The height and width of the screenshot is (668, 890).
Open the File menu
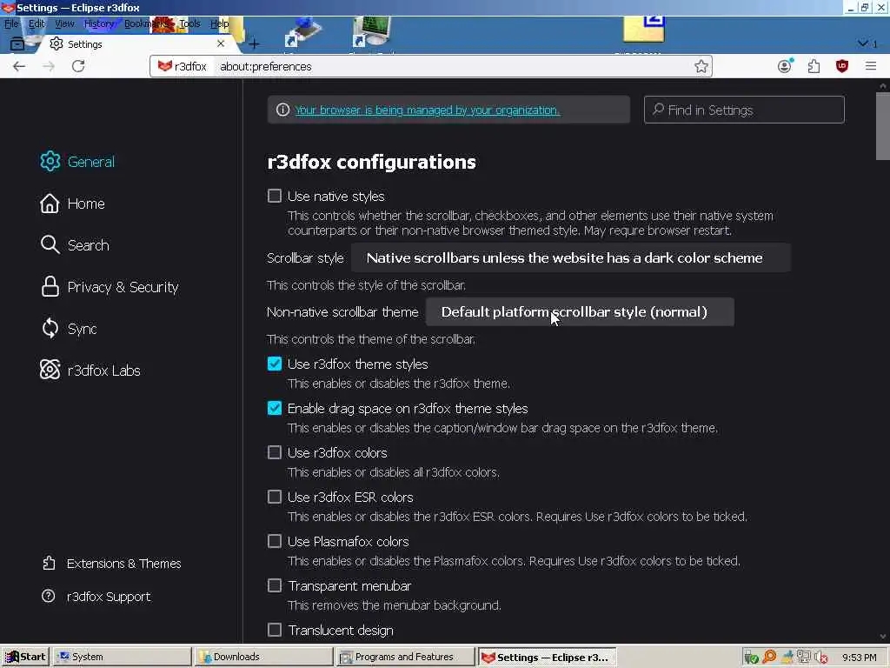coord(11,23)
